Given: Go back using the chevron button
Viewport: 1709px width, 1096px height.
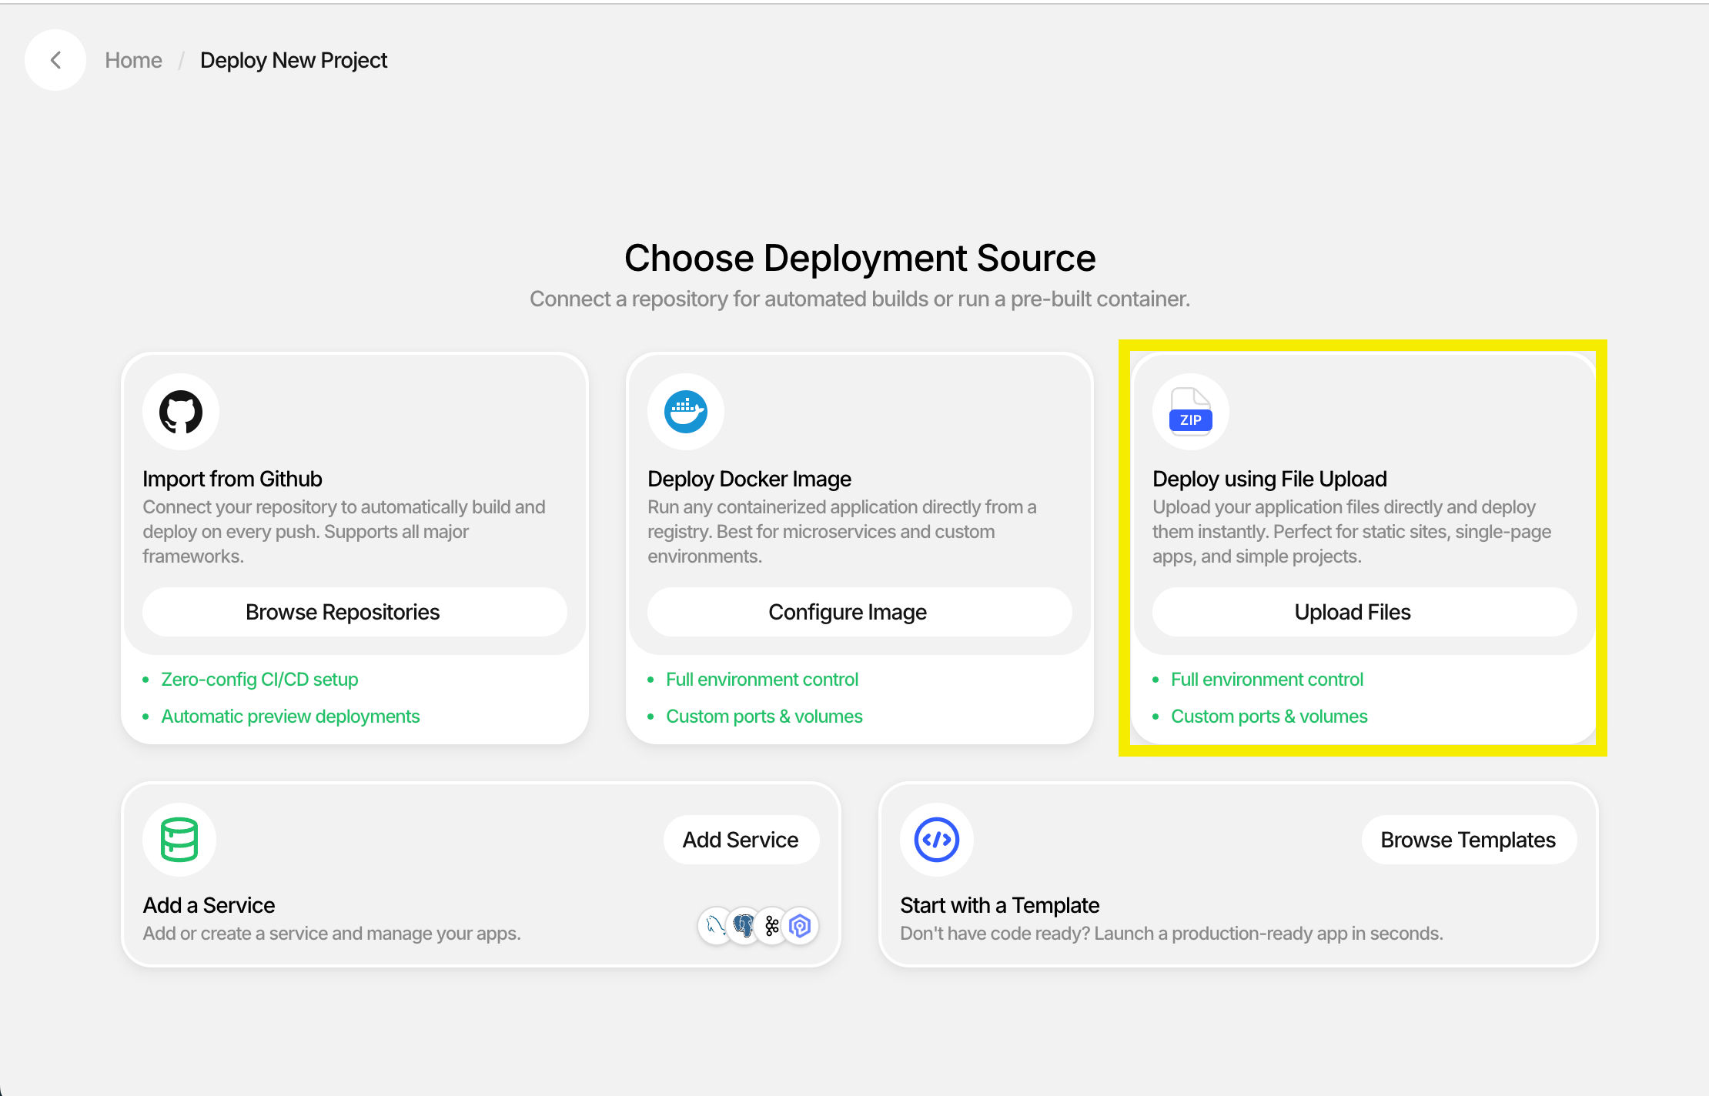Looking at the screenshot, I should [55, 60].
